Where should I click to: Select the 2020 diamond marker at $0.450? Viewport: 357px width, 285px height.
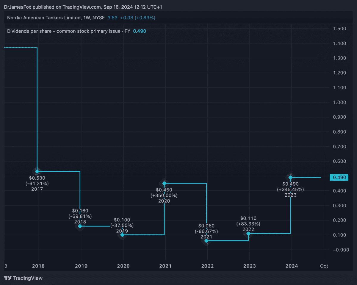[164, 183]
